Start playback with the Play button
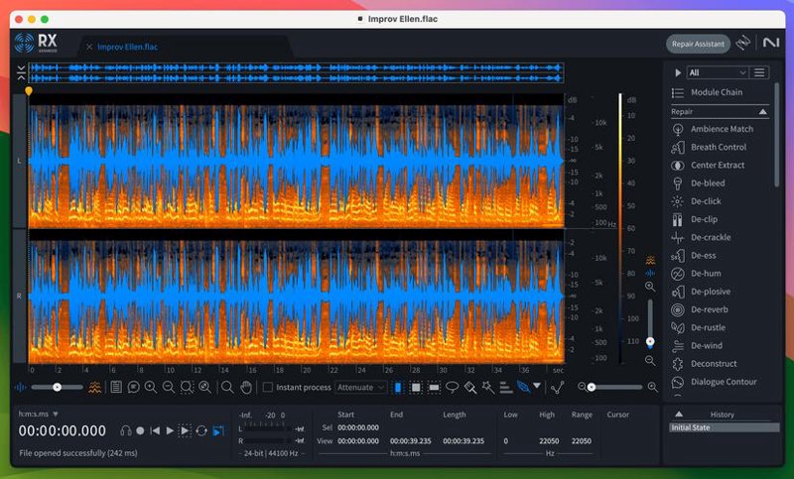This screenshot has height=479, width=794. pyautogui.click(x=170, y=431)
